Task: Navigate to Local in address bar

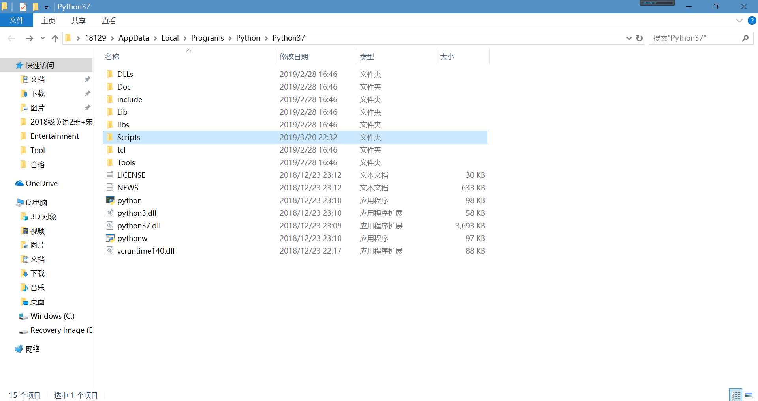Action: 170,38
